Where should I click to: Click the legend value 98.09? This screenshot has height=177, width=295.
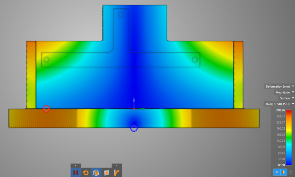coord(281,147)
